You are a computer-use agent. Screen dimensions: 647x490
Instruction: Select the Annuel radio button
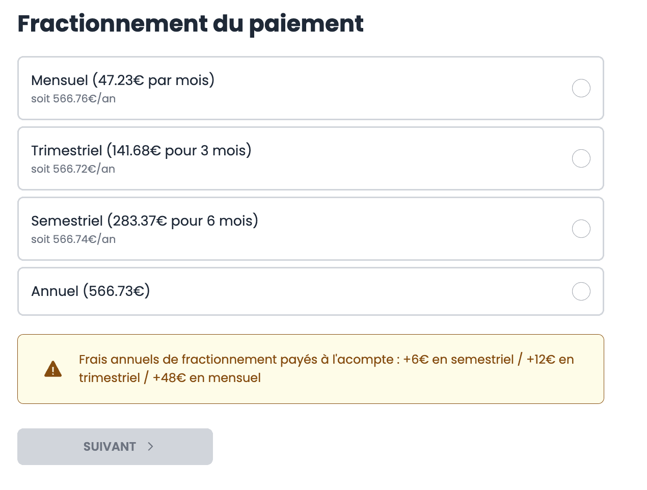click(581, 291)
